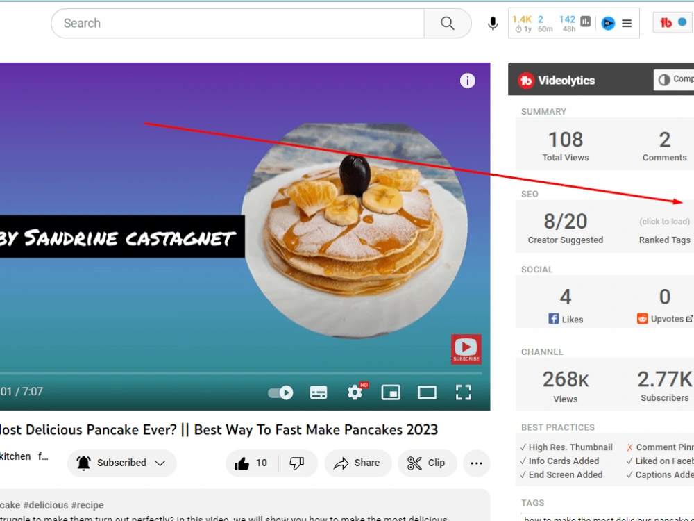This screenshot has width=694, height=521.
Task: Click the 268K channel Views value
Action: click(x=566, y=380)
